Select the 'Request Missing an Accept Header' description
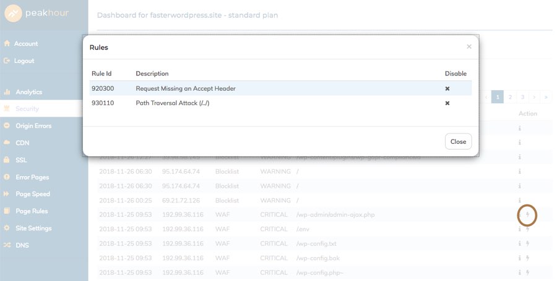557x281 pixels. tap(186, 88)
